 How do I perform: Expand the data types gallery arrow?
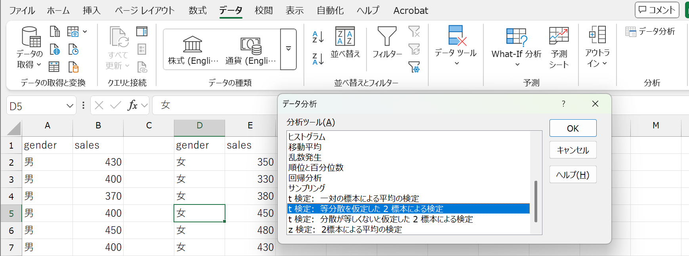288,49
